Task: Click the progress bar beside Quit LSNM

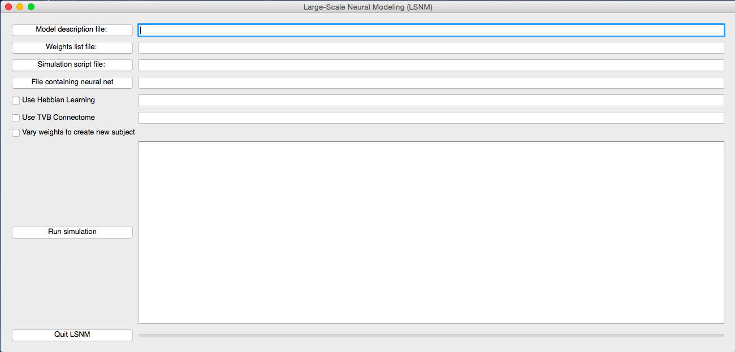Action: tap(431, 336)
